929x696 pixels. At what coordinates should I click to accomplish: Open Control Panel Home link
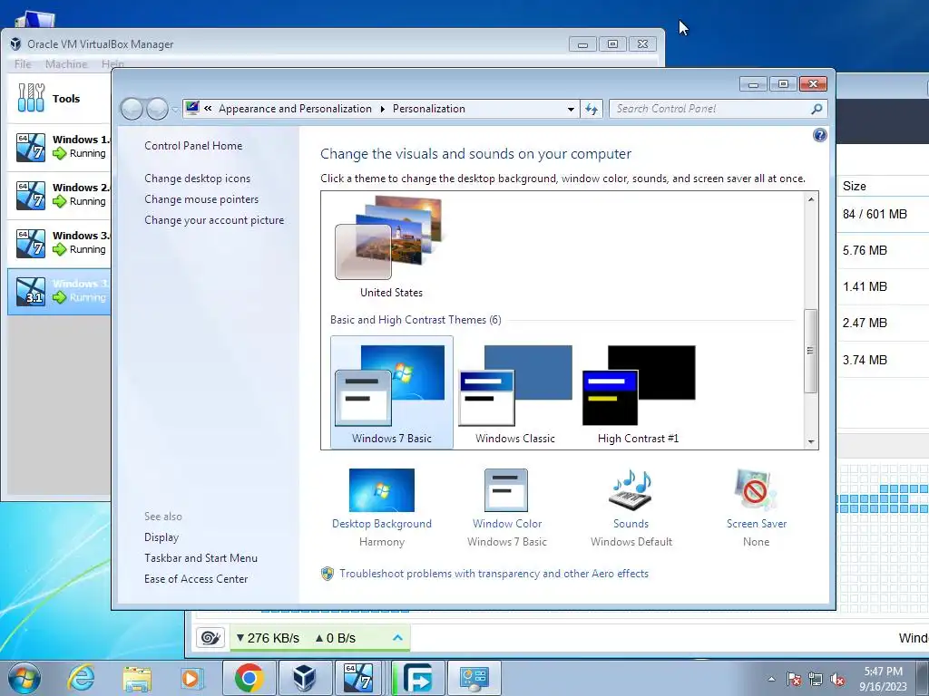tap(193, 146)
